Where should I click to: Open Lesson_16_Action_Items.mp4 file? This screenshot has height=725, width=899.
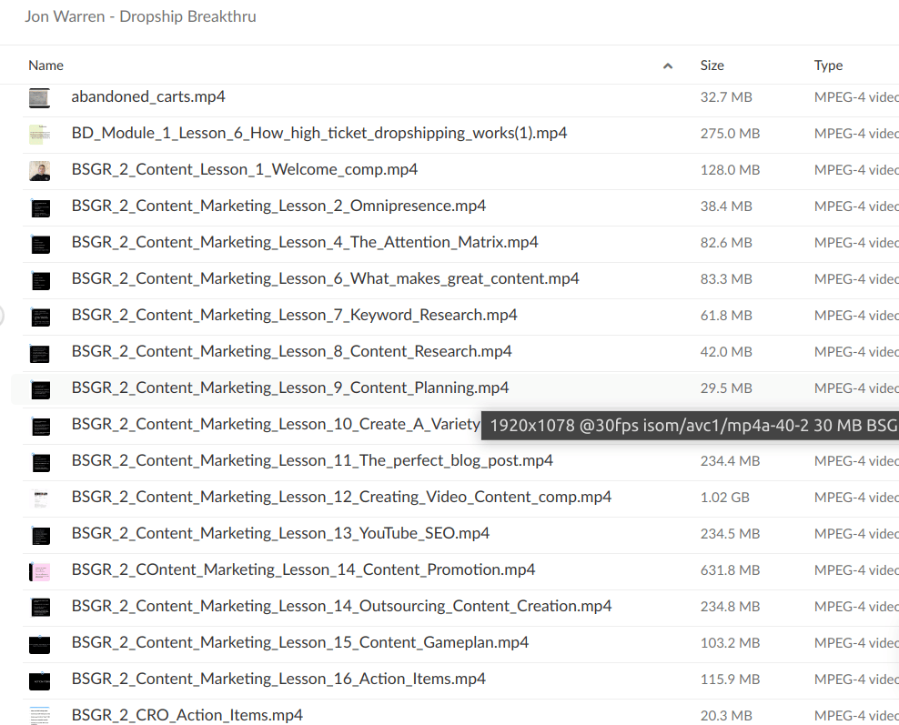tap(278, 679)
